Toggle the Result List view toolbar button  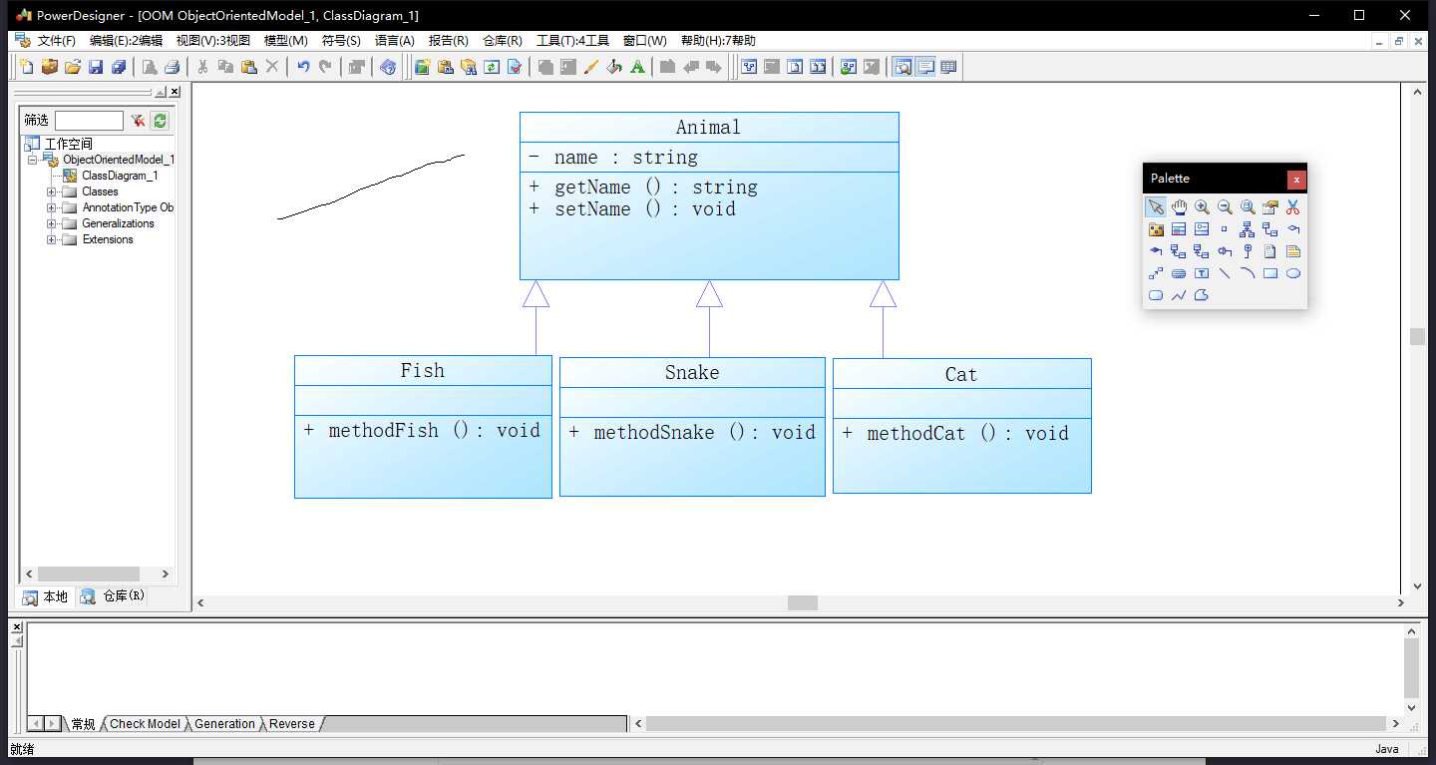[948, 67]
